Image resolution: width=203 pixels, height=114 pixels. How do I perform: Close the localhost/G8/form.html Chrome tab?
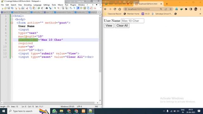click(161, 4)
